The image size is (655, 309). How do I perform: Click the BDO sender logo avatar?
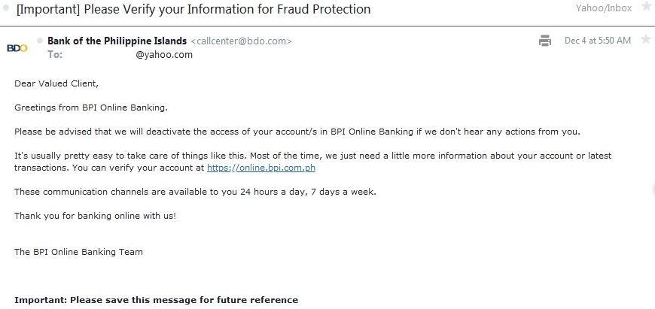coord(17,48)
